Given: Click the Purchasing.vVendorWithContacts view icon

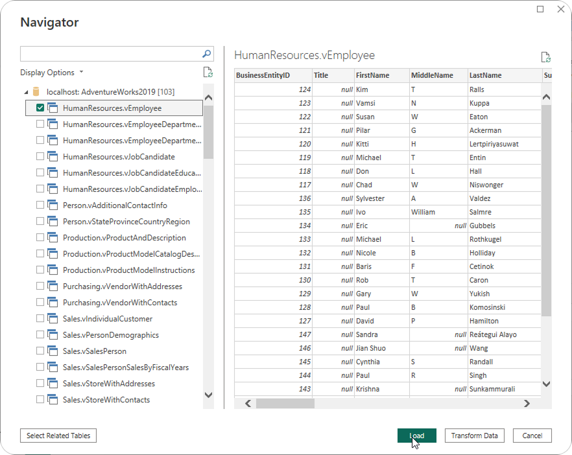Looking at the screenshot, I should (53, 303).
